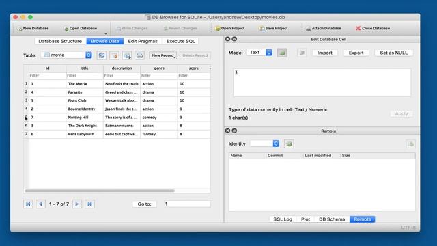Viewport: 437px width, 246px height.
Task: Close the Edit Database Cell panel
Action: [227, 39]
